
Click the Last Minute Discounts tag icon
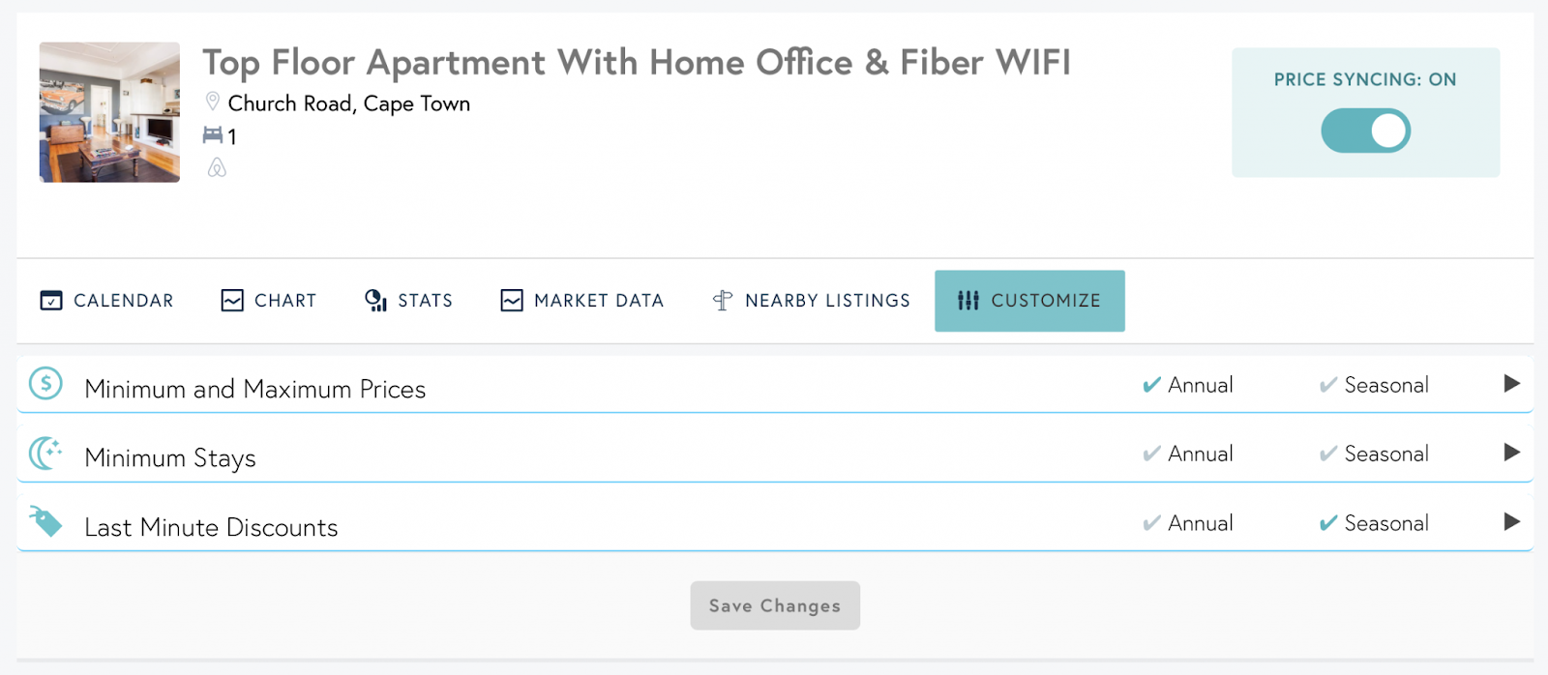click(x=45, y=521)
